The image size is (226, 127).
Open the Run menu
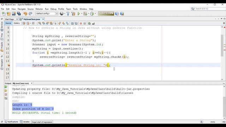click(x=47, y=9)
